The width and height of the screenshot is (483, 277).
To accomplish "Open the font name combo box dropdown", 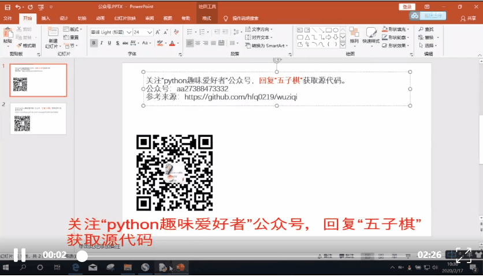I will tap(129, 32).
